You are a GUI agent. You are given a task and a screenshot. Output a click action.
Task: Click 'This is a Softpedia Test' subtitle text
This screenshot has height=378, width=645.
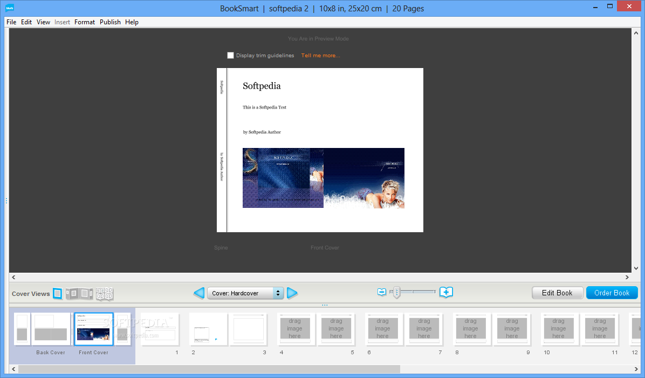click(264, 107)
